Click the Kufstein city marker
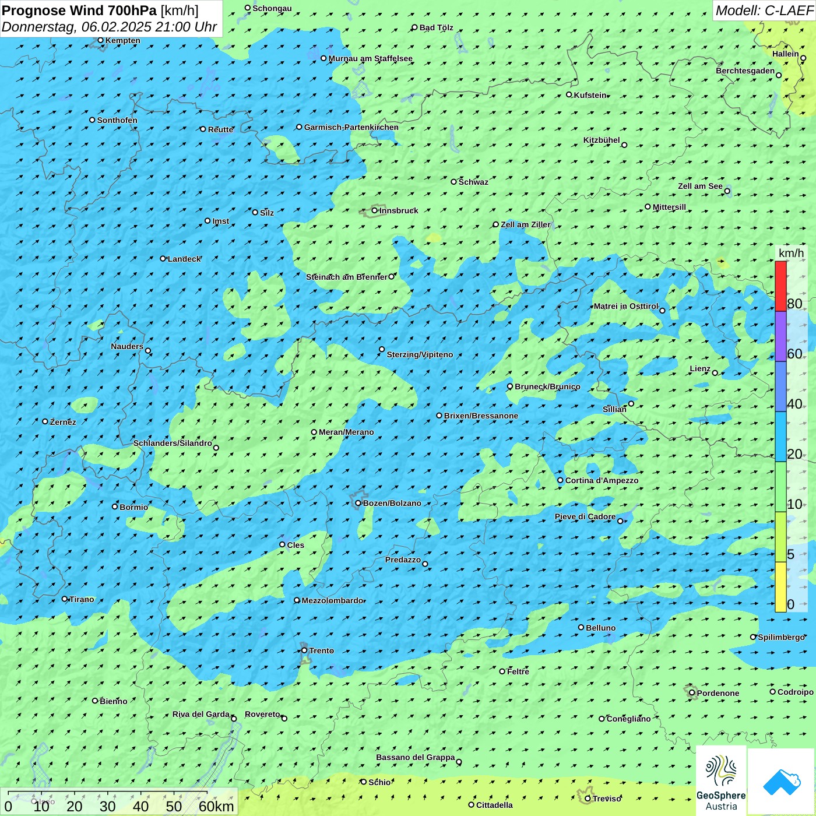816x816 pixels. point(569,94)
